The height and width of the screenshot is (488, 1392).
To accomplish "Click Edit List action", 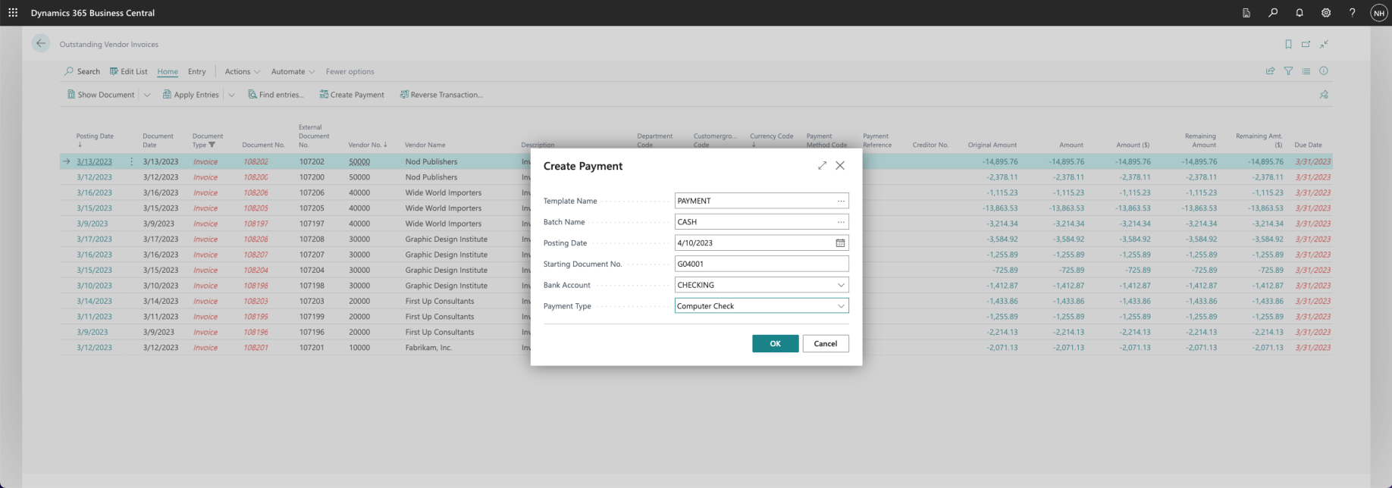I will [x=129, y=71].
